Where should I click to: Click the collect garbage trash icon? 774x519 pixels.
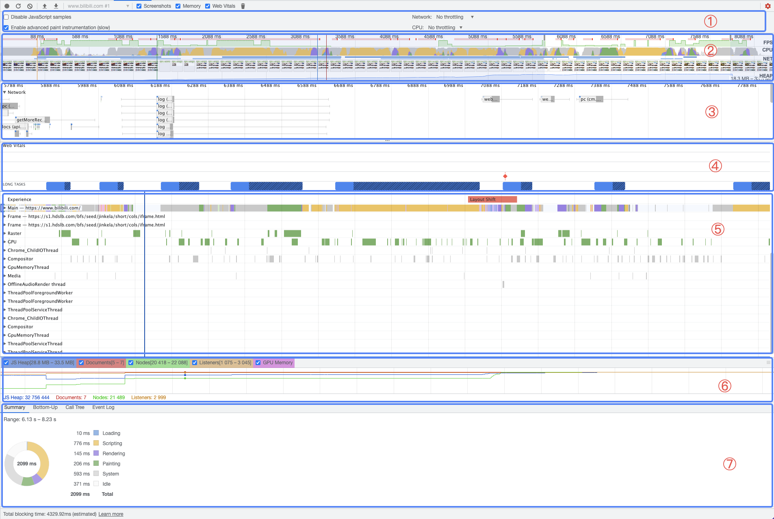[243, 6]
